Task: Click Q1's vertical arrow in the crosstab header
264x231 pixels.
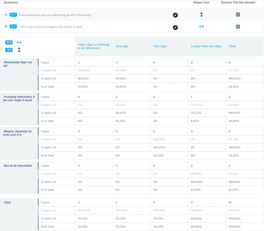Action: [19, 50]
